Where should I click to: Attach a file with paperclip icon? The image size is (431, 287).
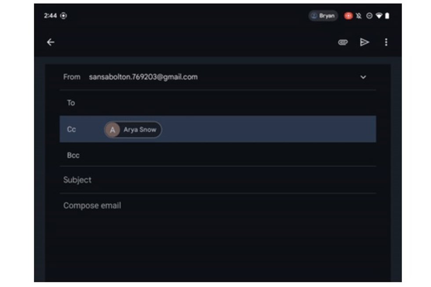point(343,42)
